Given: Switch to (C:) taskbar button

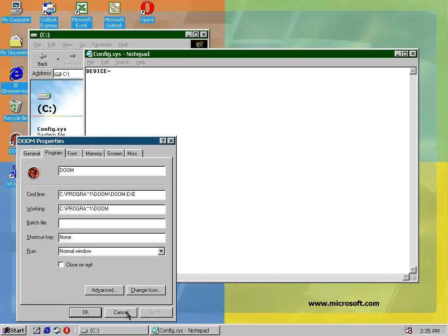Looking at the screenshot, I should point(113,331).
